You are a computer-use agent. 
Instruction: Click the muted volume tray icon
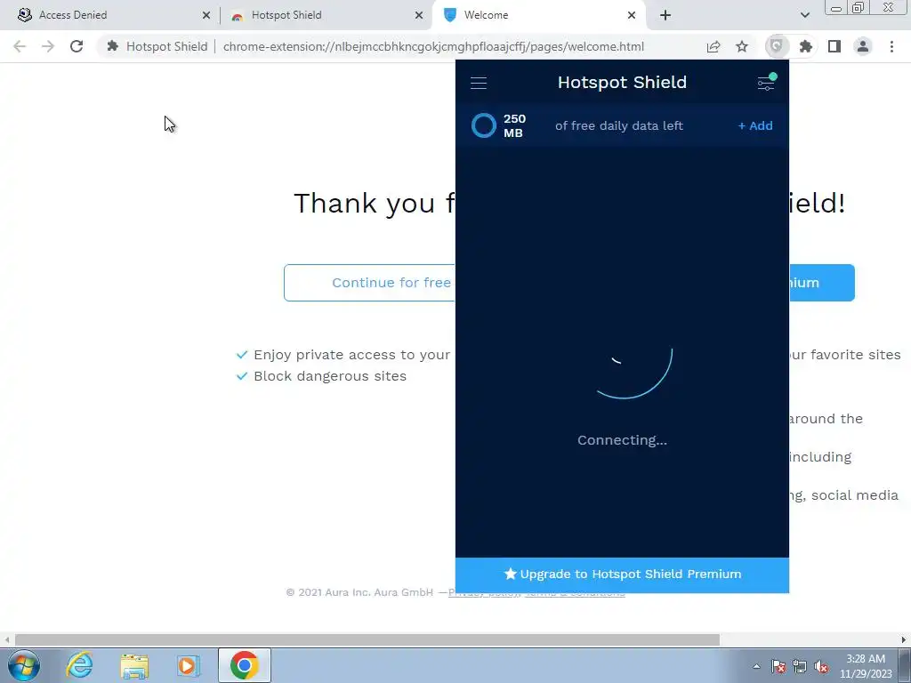click(821, 666)
